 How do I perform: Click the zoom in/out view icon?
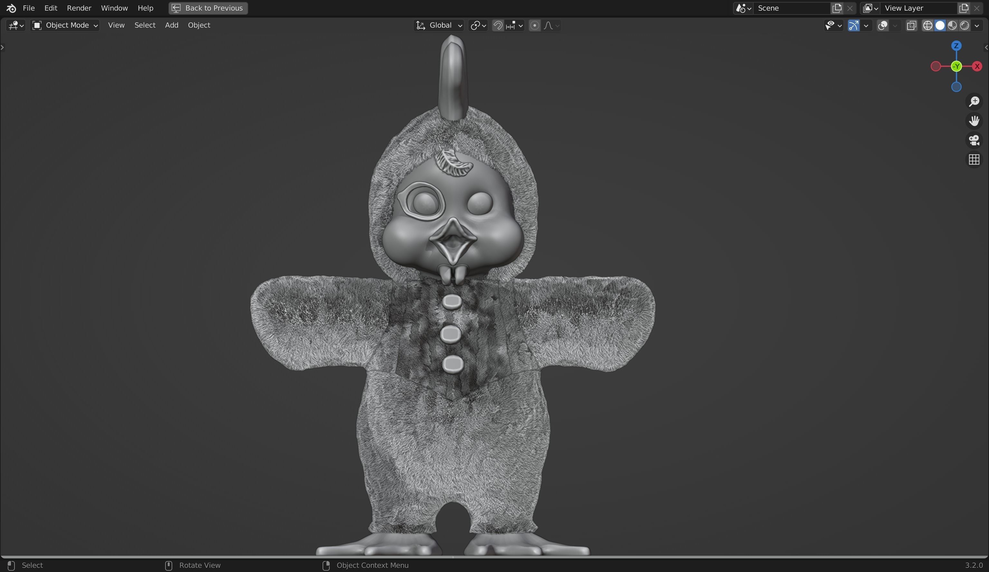(x=974, y=102)
